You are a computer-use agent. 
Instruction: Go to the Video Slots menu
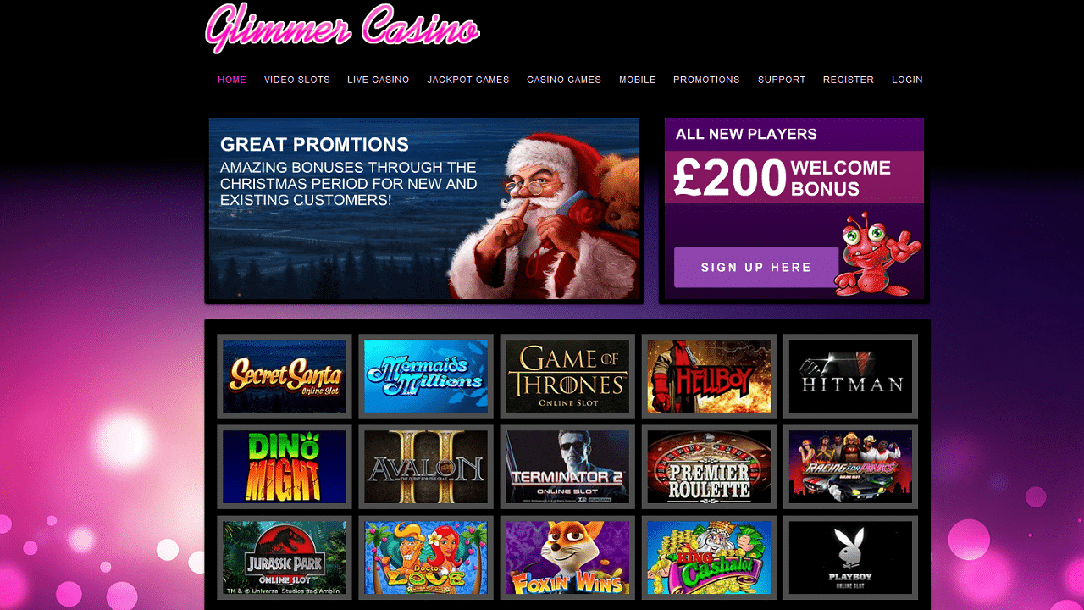click(297, 80)
